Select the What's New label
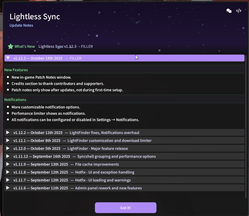The width and height of the screenshot is (249, 216). click(x=25, y=46)
